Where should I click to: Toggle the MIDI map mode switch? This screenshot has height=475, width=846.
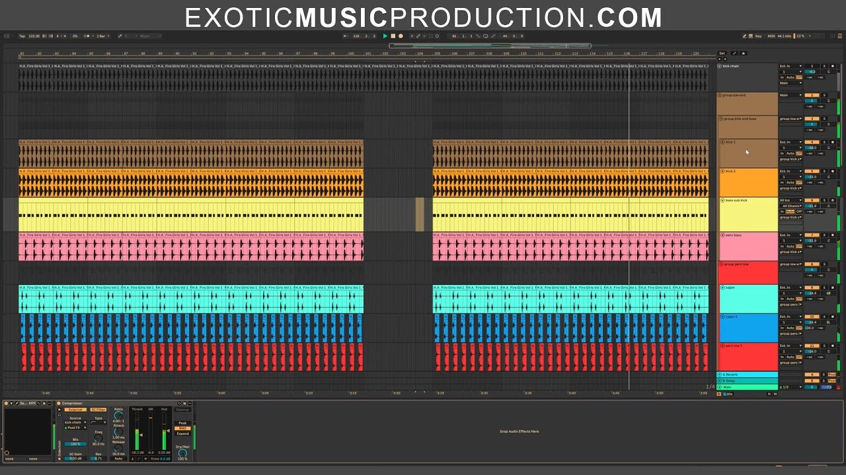[771, 36]
